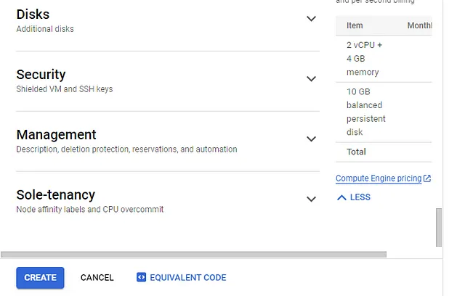Viewport: 465px width, 296px height.
Task: Select the Security heading
Action: pos(41,74)
